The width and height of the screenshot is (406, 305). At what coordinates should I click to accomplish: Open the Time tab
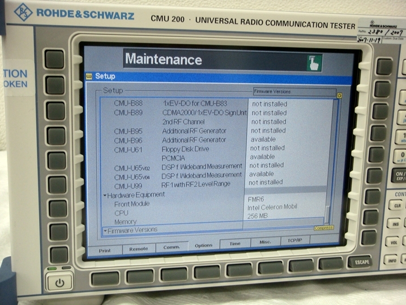(x=235, y=244)
